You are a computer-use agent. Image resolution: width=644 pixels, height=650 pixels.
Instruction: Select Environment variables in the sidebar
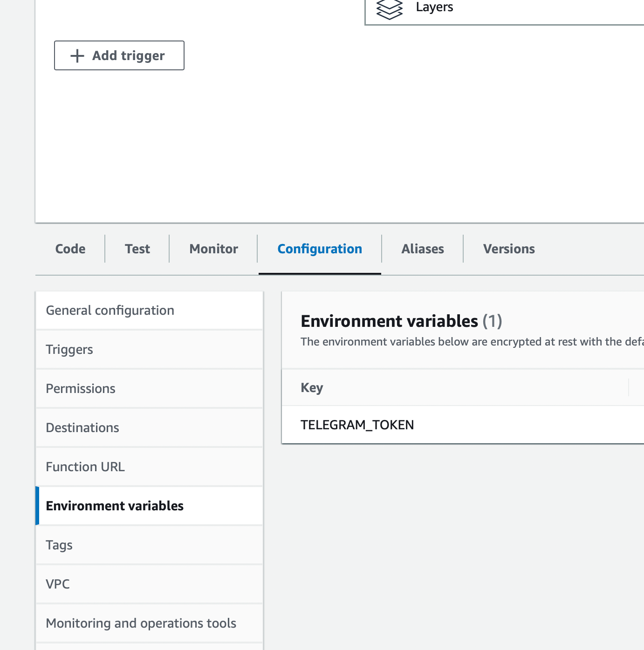[115, 506]
